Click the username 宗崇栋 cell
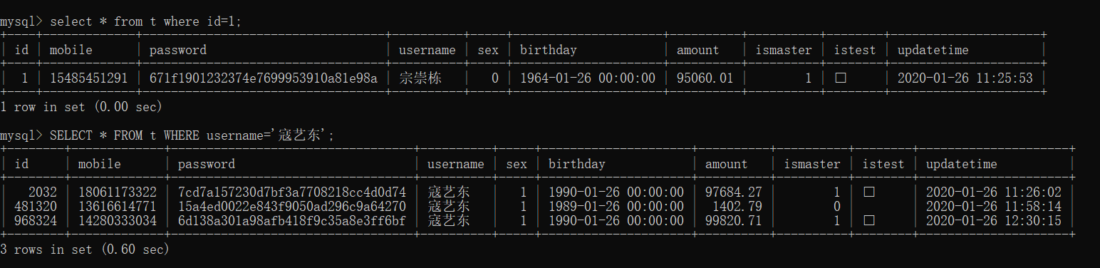 420,78
